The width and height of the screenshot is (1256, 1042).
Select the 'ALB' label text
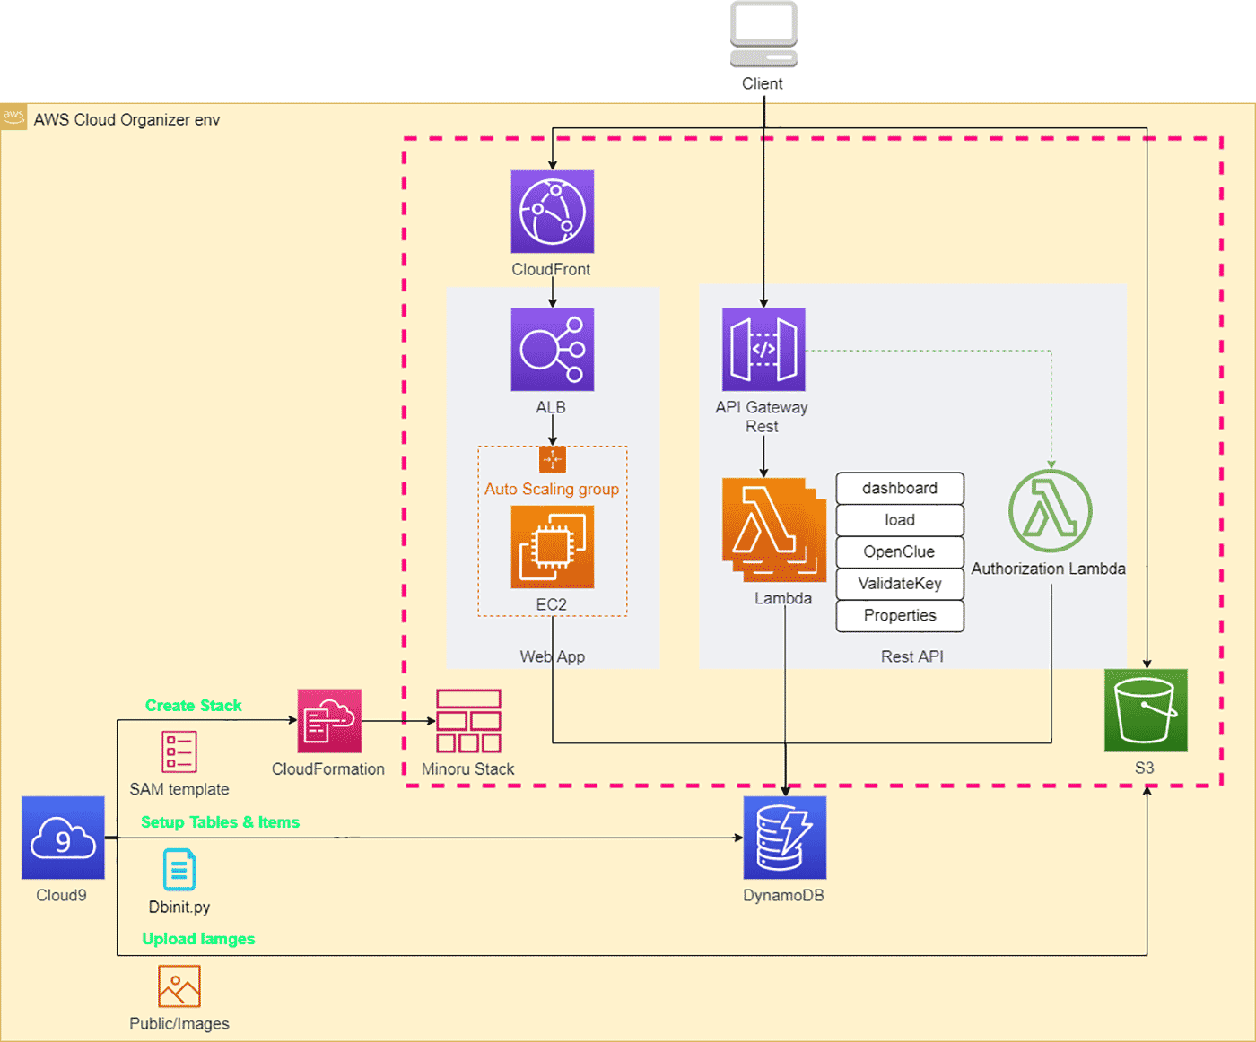551,407
